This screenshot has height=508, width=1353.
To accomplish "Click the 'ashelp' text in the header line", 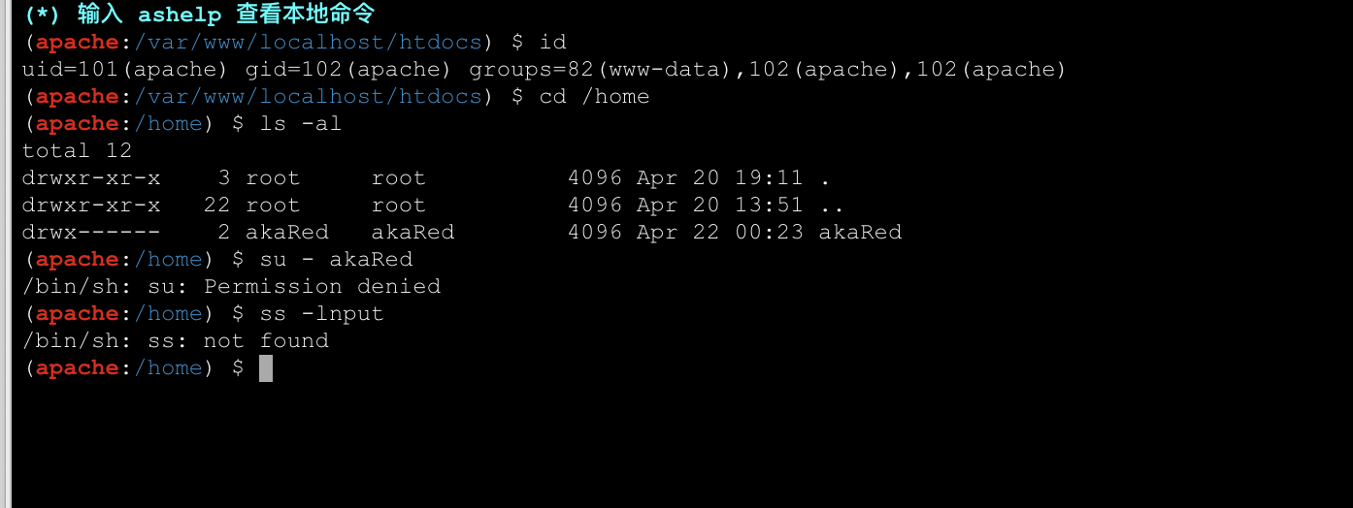I will click(179, 15).
